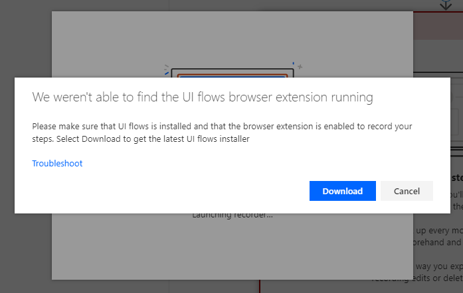Click the partially hidden bold heading on right

coord(457,178)
